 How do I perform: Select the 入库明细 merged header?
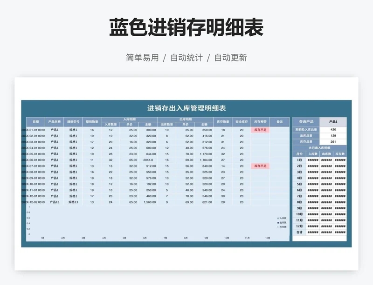129,119
